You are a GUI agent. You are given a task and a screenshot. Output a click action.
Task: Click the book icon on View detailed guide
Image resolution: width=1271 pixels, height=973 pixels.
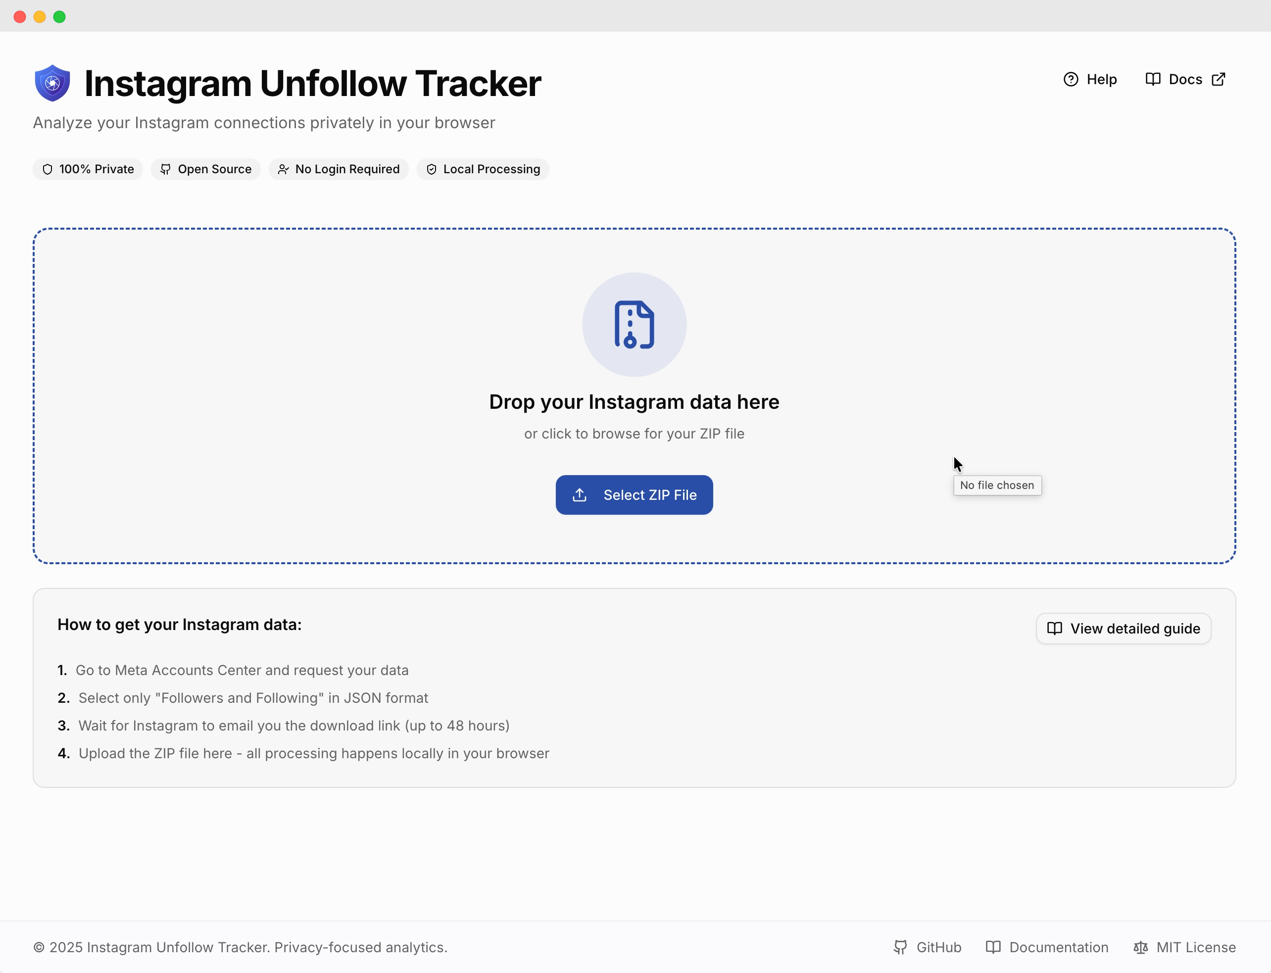tap(1055, 629)
